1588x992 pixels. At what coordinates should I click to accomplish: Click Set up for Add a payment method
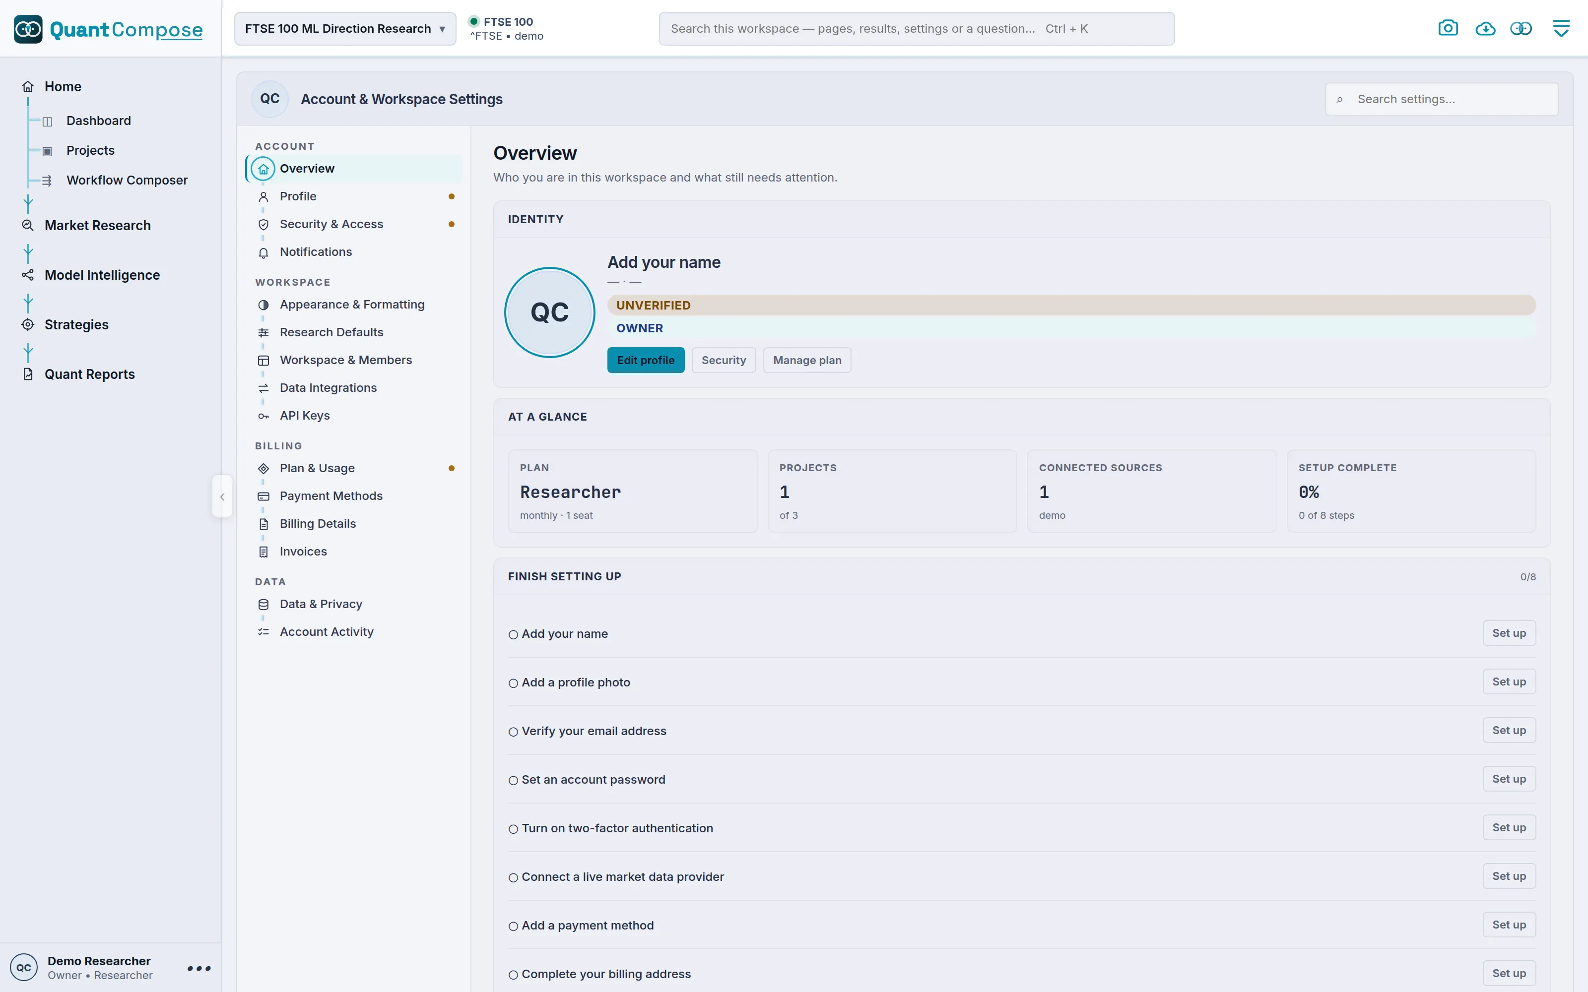point(1509,925)
